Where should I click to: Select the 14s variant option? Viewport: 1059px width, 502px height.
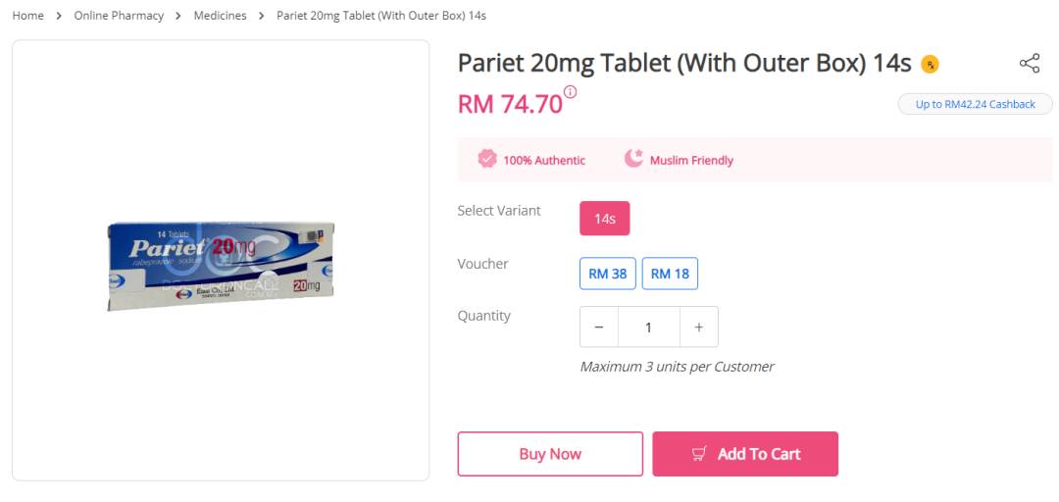pos(604,219)
